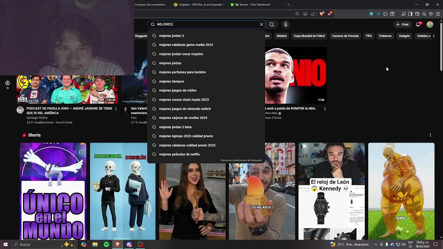The image size is (443, 249).
Task: Open 'El reloj de León Kennedy' Short
Action: [x=331, y=191]
